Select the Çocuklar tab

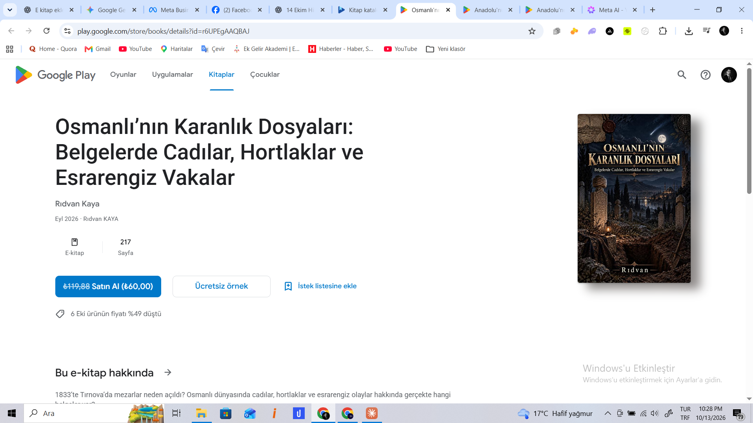point(265,74)
